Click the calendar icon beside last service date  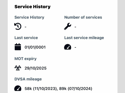(x=18, y=47)
